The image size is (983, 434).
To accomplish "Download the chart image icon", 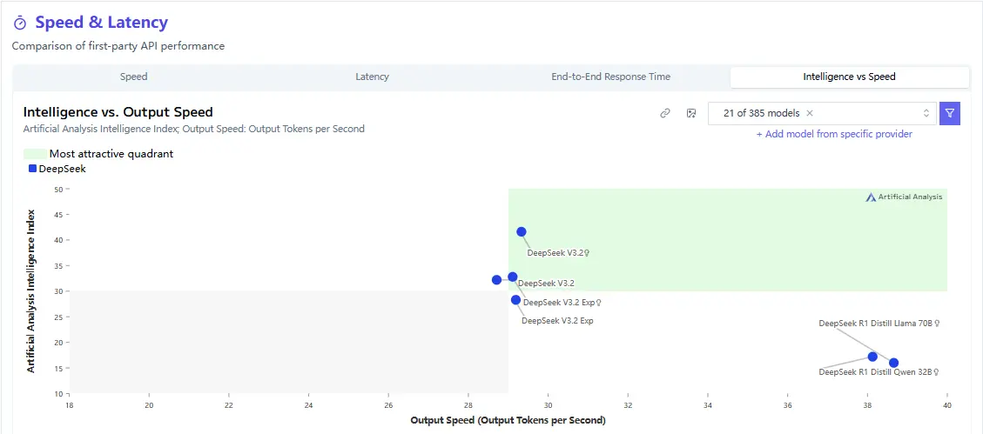I will (691, 113).
